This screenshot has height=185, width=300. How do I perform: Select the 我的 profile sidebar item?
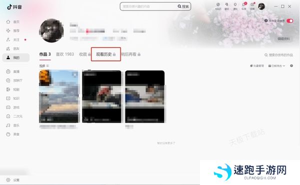coord(16,58)
